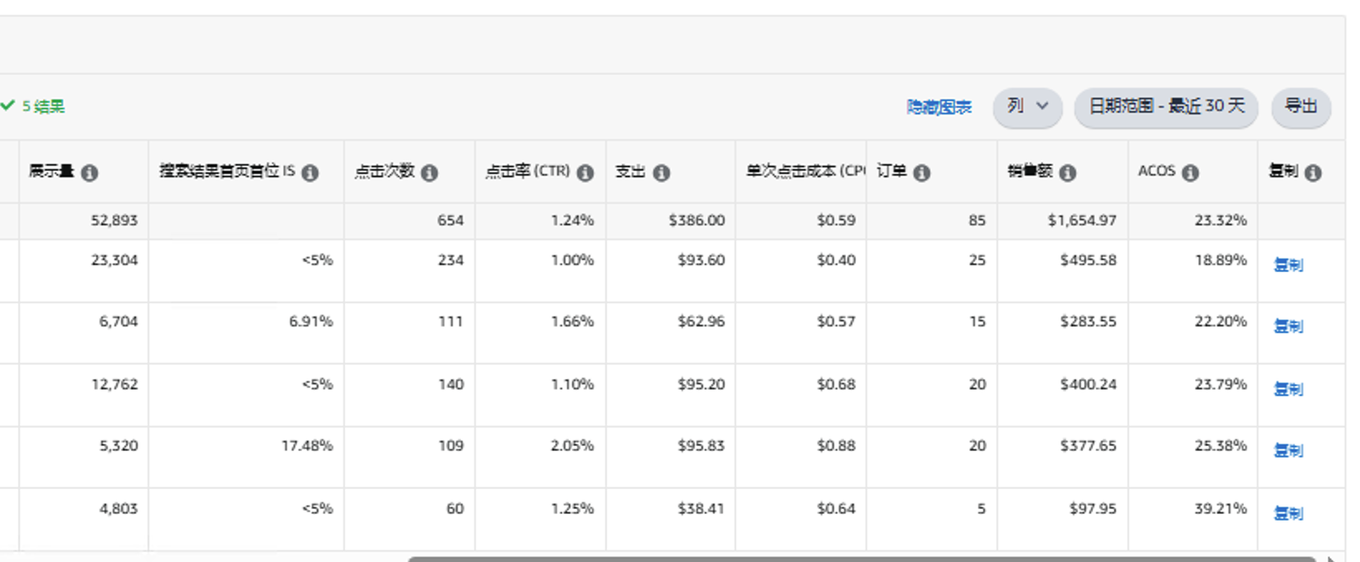Screen dimensions: 1360x562
Task: Click 复制 link in the 18.89% ACOS row
Action: (1288, 265)
